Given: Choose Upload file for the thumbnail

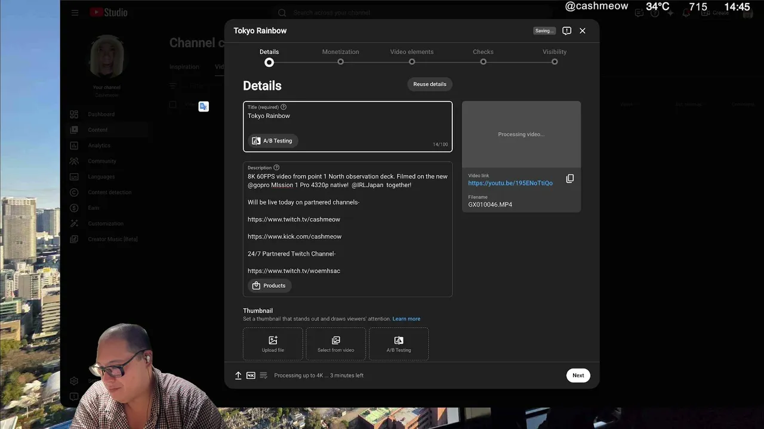Looking at the screenshot, I should [273, 344].
